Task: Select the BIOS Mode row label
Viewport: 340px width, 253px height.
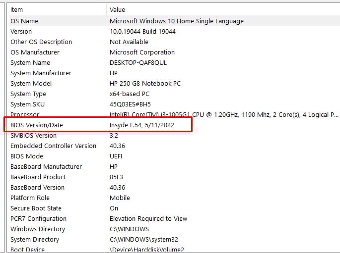Action: 27,156
